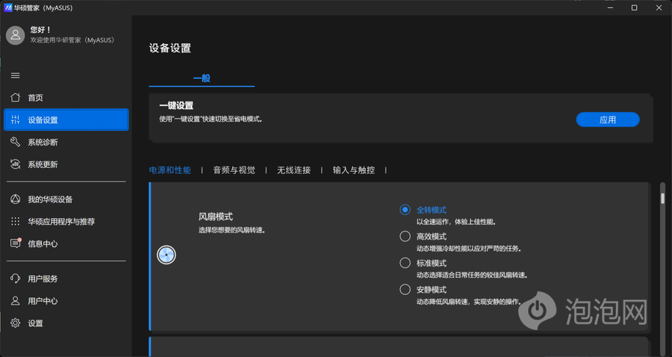Open 用户服务 in the sidebar
This screenshot has width=672, height=357.
(66, 279)
